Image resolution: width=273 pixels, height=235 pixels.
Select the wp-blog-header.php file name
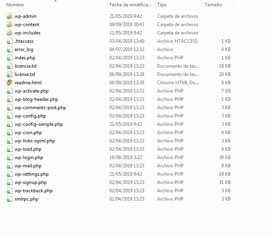click(x=36, y=99)
